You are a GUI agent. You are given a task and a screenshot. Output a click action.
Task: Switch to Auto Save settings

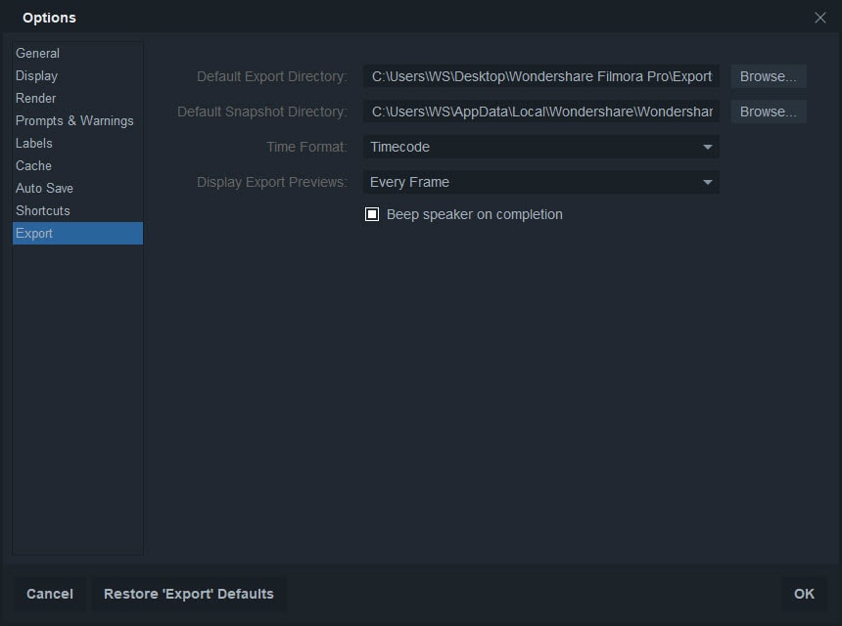point(44,188)
